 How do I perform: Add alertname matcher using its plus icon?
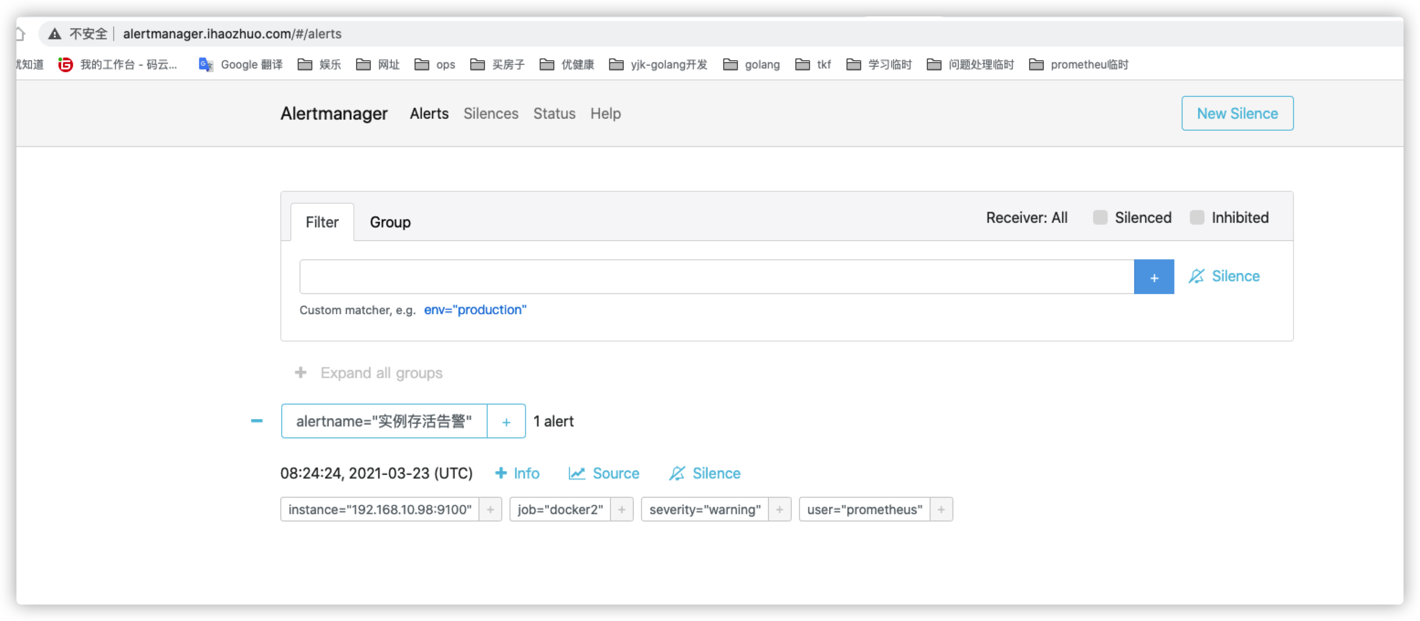point(506,421)
